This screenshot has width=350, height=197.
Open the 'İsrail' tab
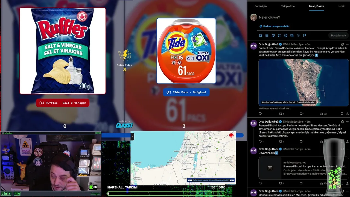(342, 6)
